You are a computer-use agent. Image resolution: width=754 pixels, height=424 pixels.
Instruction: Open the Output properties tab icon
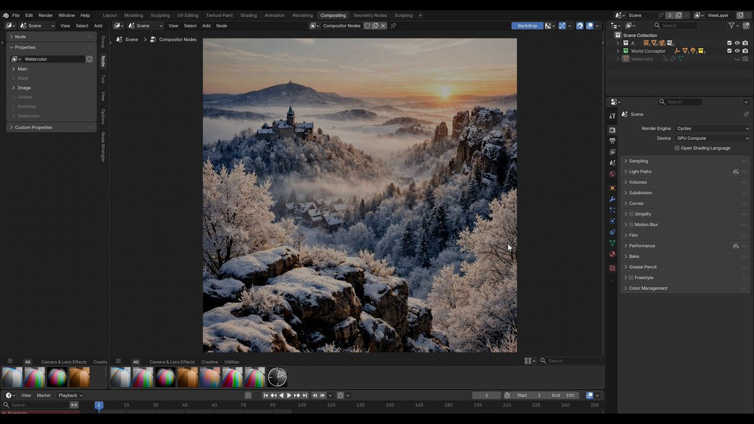613,141
